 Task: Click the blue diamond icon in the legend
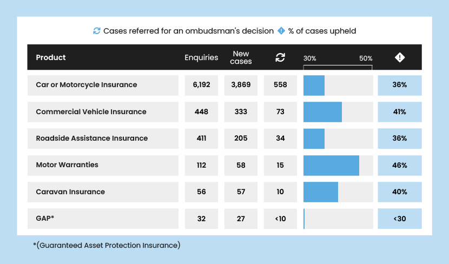(x=281, y=31)
